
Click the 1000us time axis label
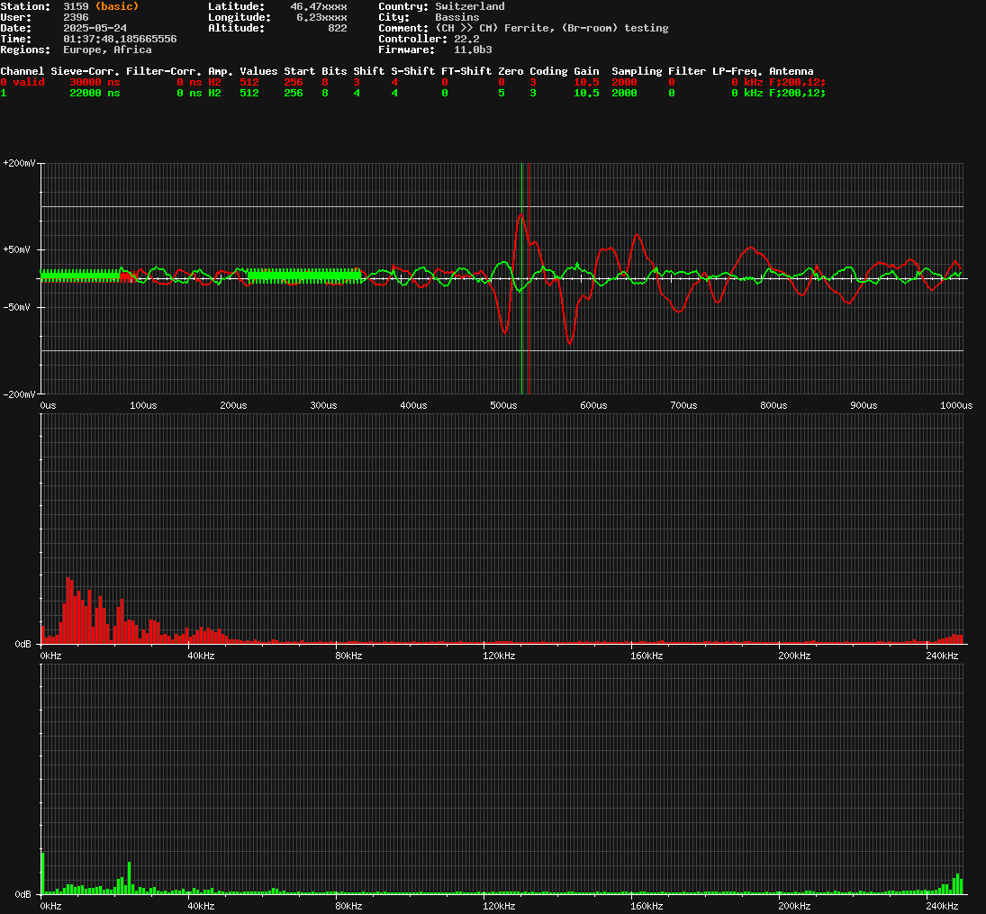pyautogui.click(x=955, y=406)
